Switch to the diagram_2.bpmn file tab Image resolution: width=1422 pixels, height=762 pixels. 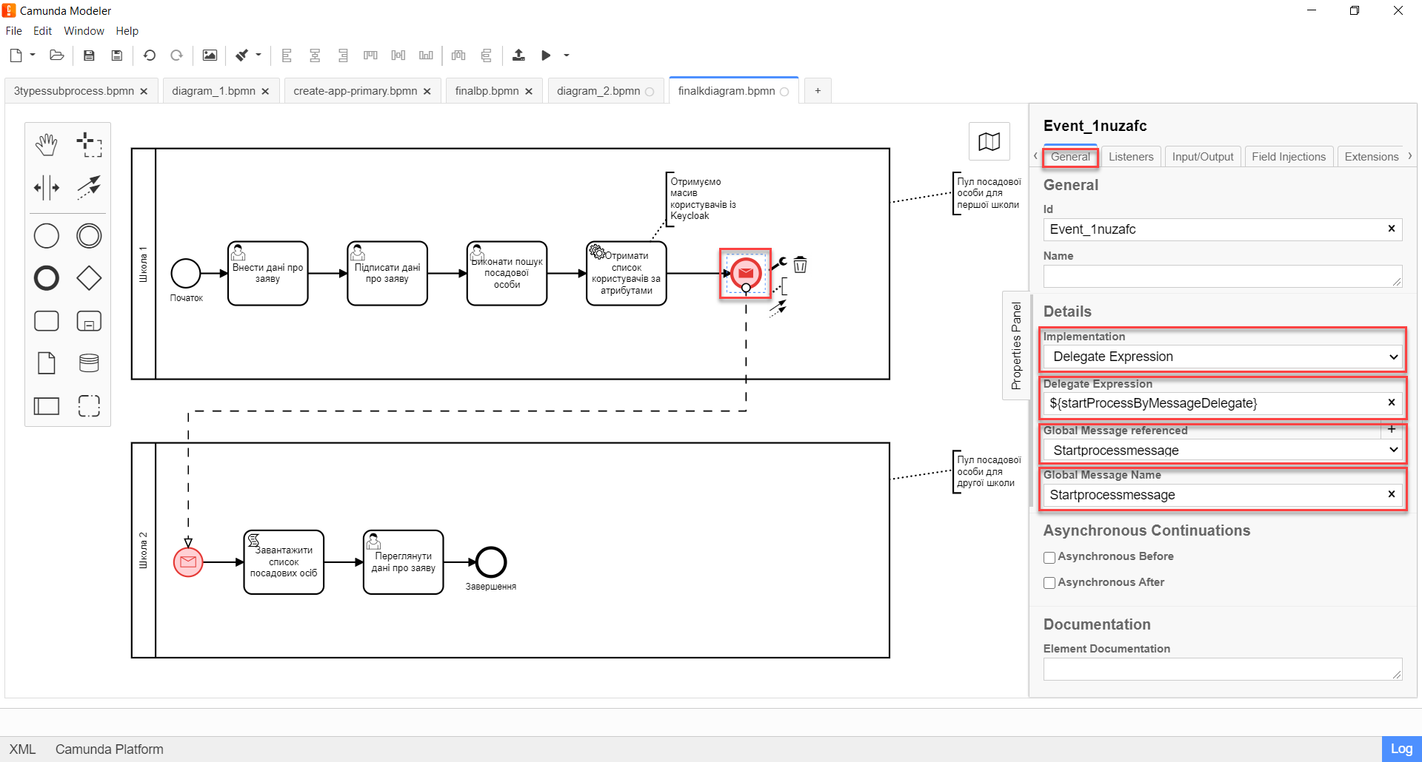[x=598, y=91]
